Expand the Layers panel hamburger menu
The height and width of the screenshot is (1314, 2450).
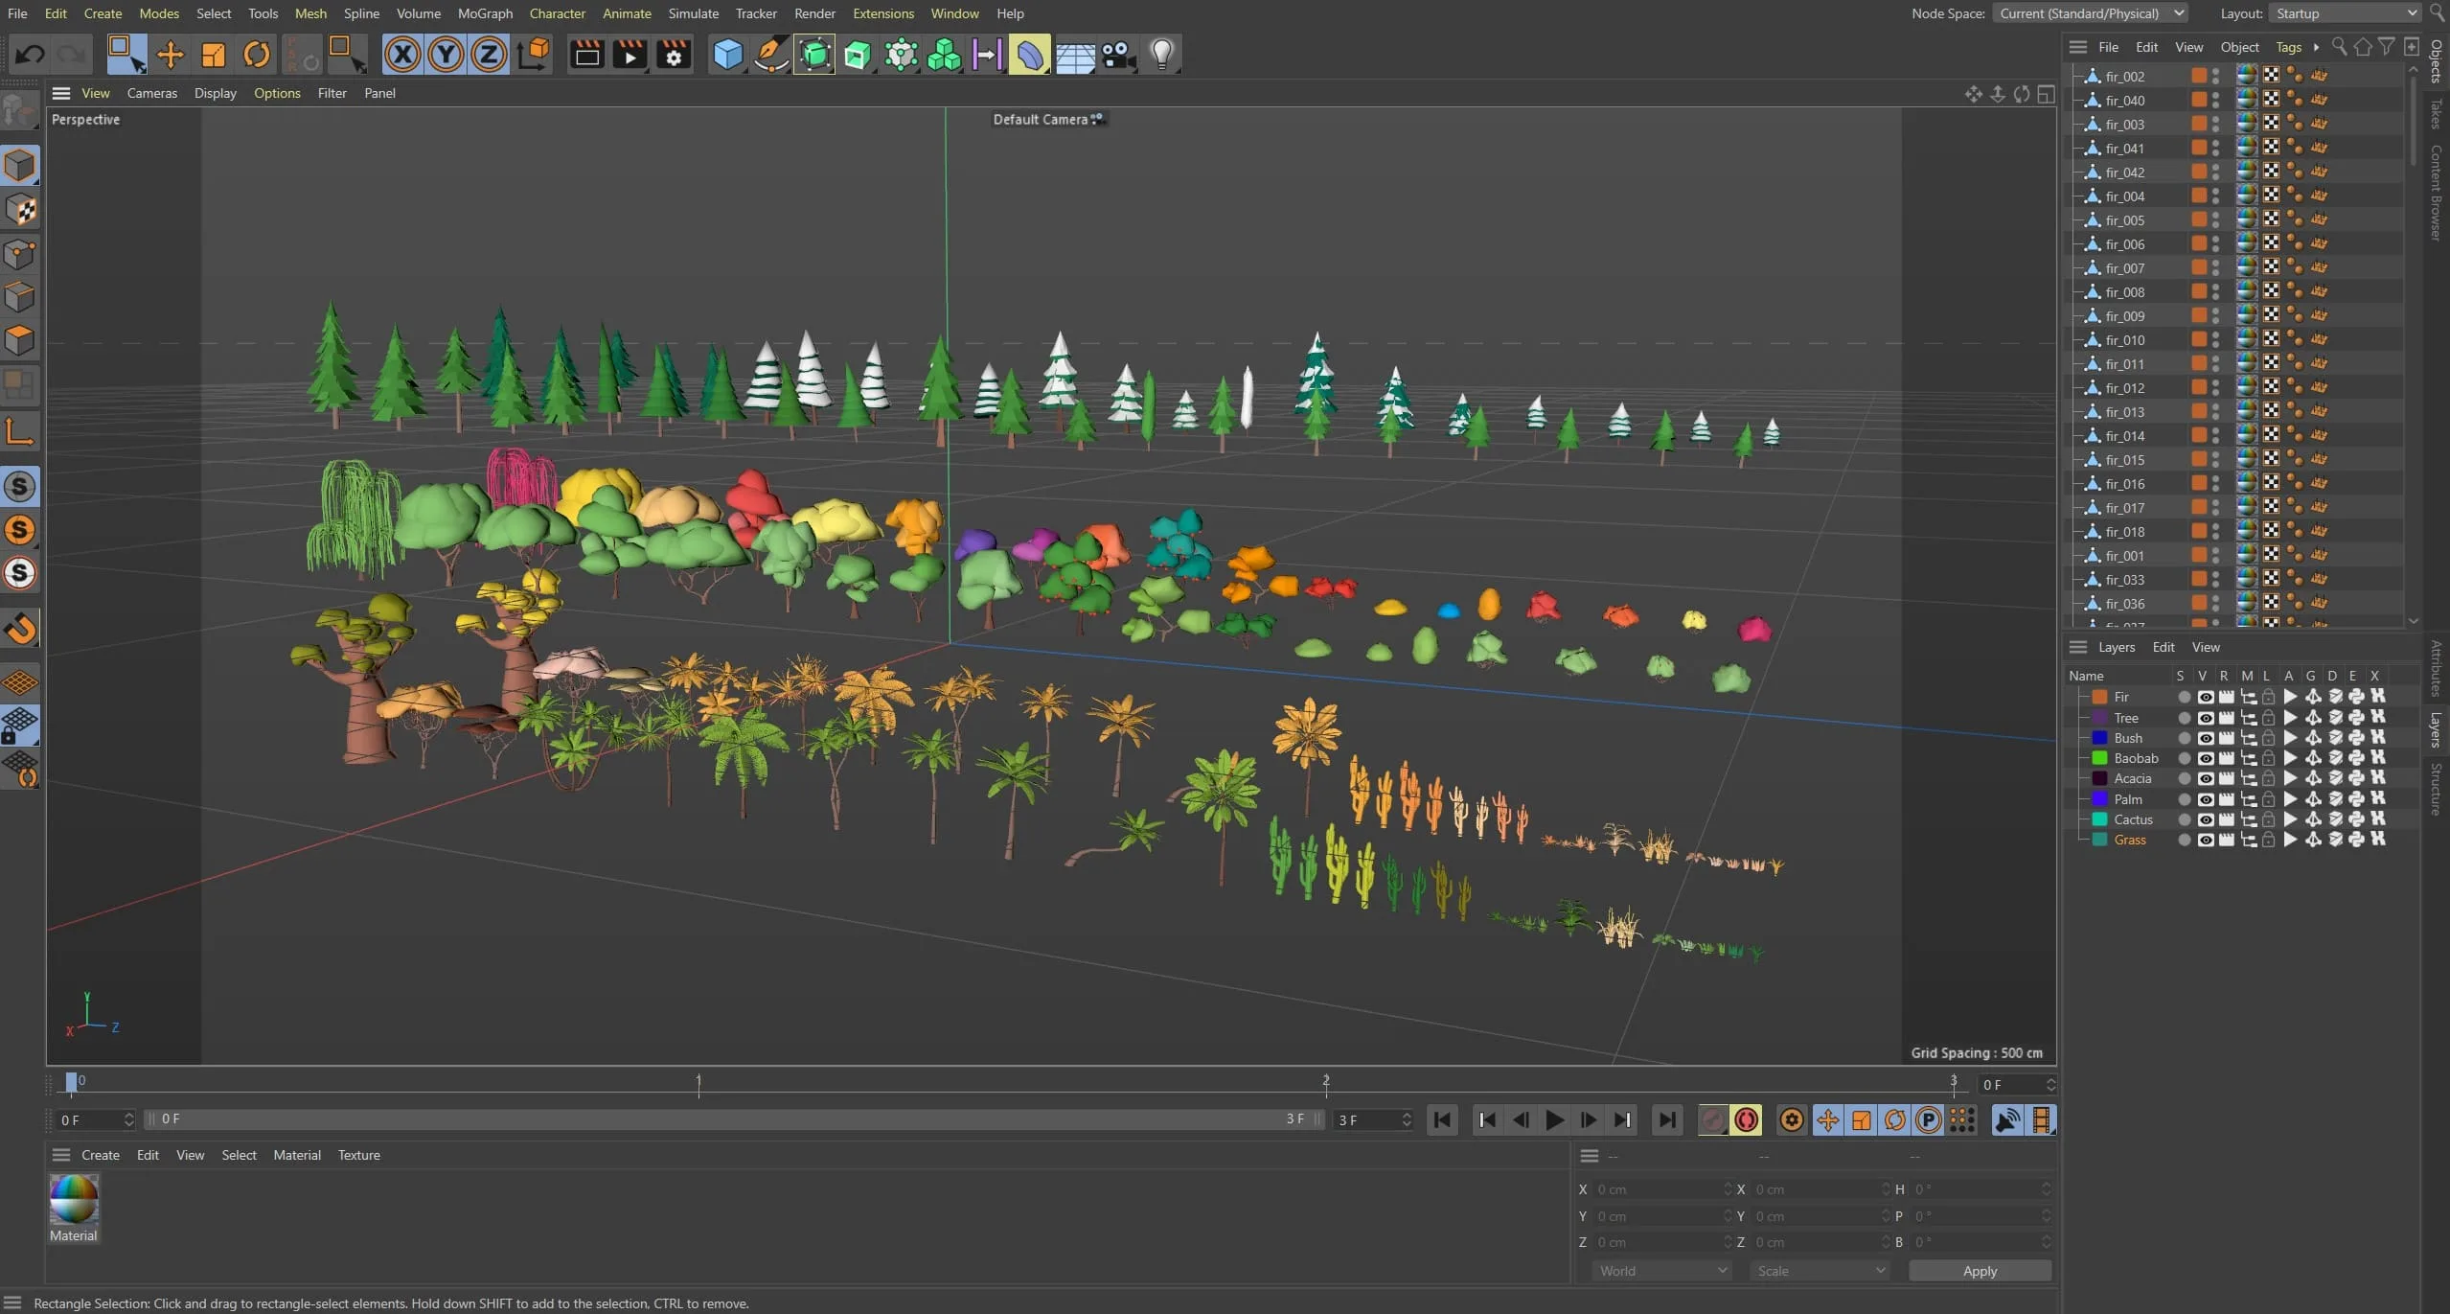point(2077,647)
